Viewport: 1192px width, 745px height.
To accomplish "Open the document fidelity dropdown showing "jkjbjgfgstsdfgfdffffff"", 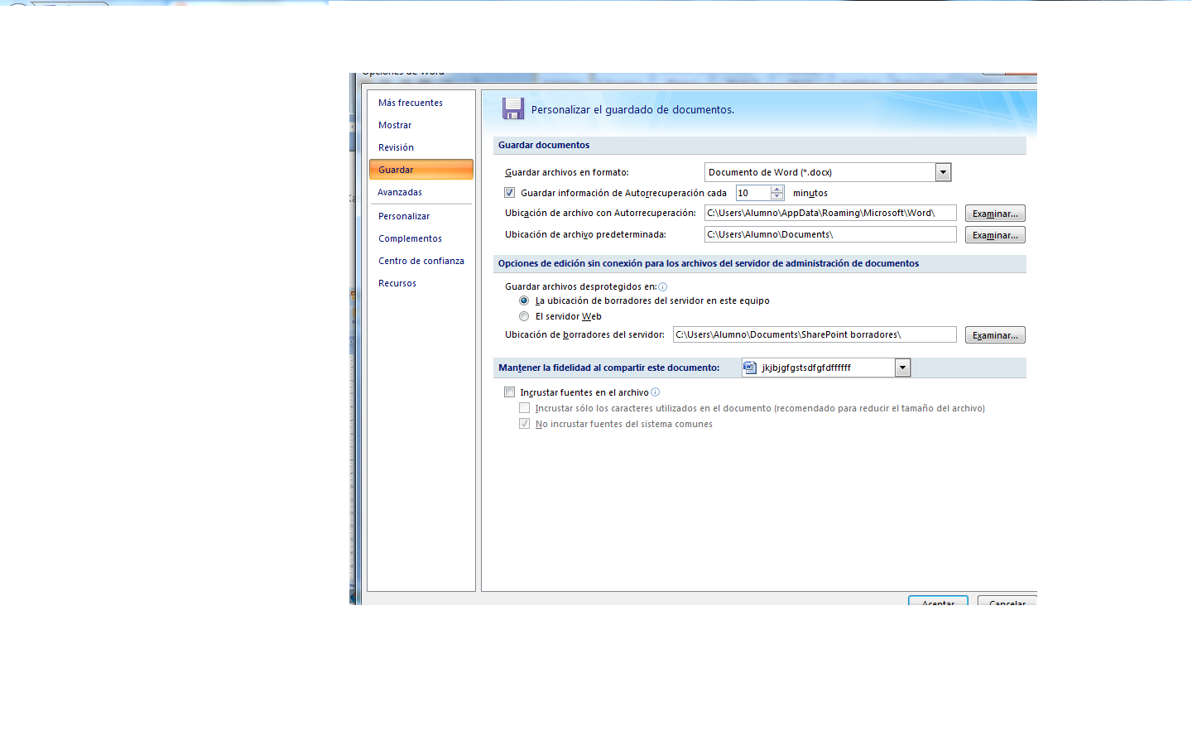I will coord(902,367).
